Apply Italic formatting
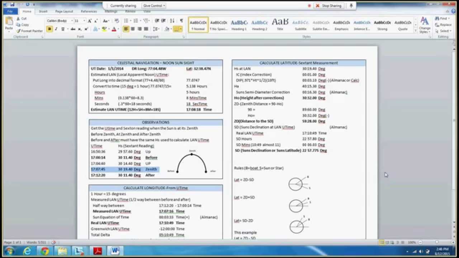Image resolution: width=459 pixels, height=258 pixels. coord(56,29)
